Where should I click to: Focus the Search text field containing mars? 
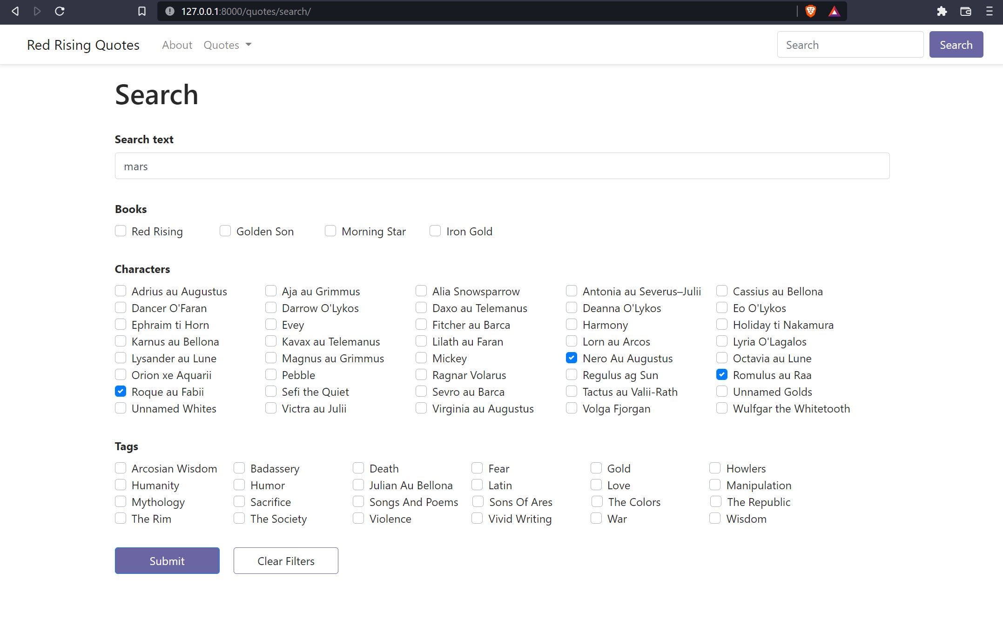pos(502,166)
